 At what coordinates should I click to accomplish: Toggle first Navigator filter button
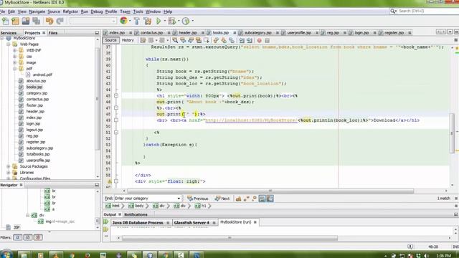pyautogui.click(x=17, y=237)
